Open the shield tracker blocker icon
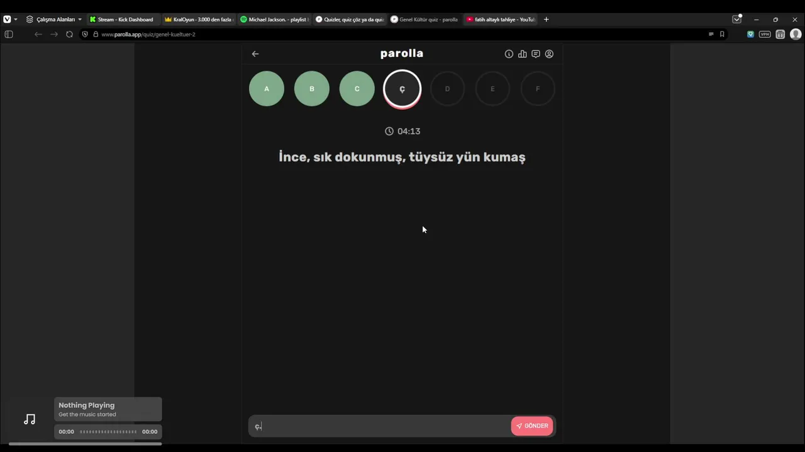Image resolution: width=805 pixels, height=452 pixels. click(x=85, y=35)
